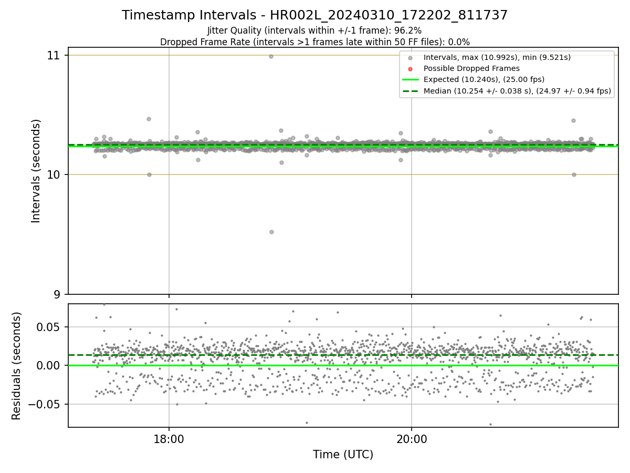Screen dimensions: 630x473
Task: Select the Dropped Frame Rate 0.0% subtitle
Action: [314, 42]
